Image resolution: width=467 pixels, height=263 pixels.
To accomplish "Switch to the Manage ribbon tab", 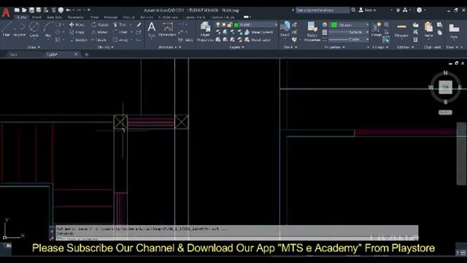I will point(110,18).
